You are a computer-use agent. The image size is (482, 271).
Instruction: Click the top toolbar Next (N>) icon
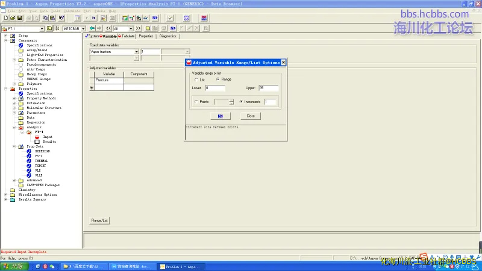(155, 18)
